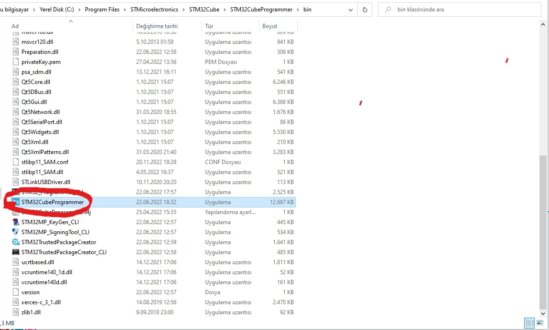549x330 pixels.
Task: Expand chevron after Yerel Disk (C:)
Action: tap(79, 10)
